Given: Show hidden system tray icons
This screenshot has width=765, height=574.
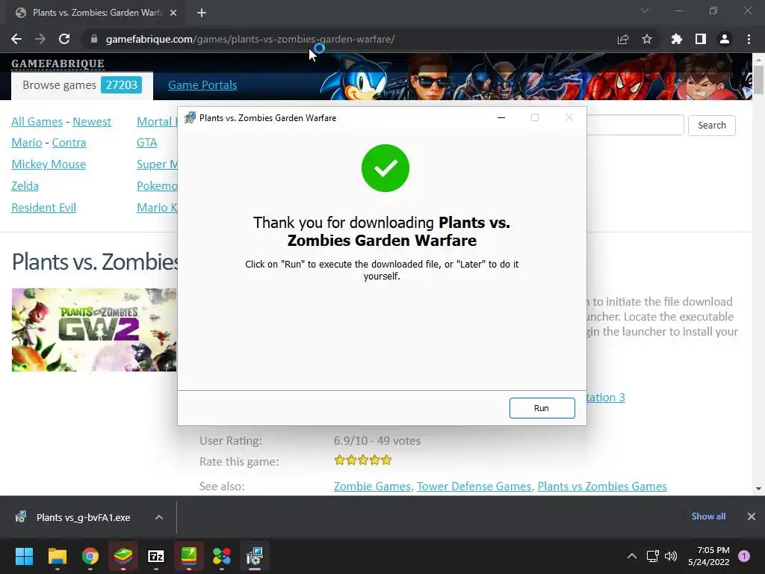Looking at the screenshot, I should coord(631,556).
